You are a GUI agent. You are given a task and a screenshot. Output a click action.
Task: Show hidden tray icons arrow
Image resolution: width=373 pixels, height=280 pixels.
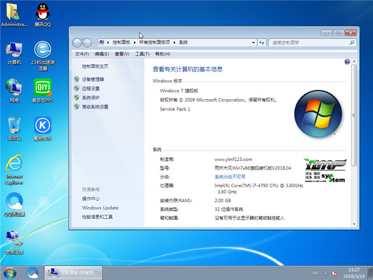pos(325,273)
